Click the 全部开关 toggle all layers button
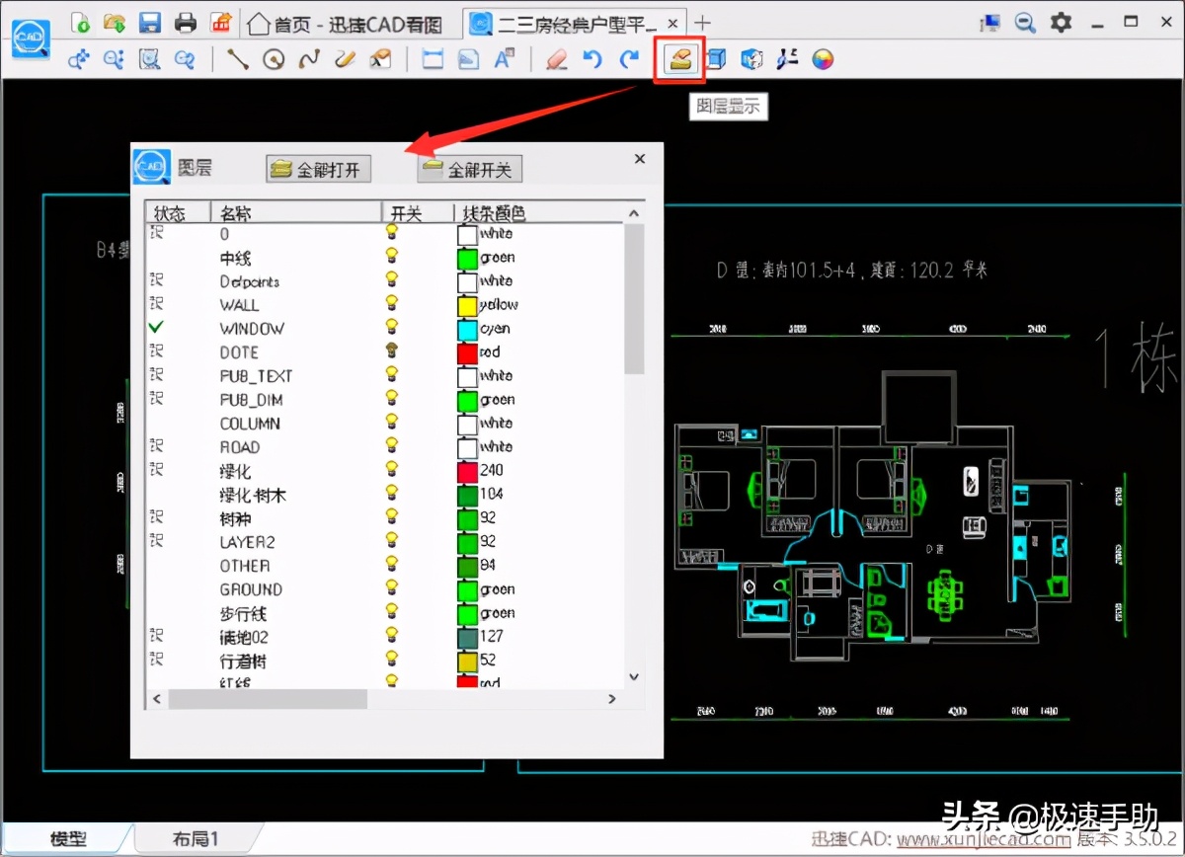This screenshot has width=1185, height=857. [x=469, y=168]
